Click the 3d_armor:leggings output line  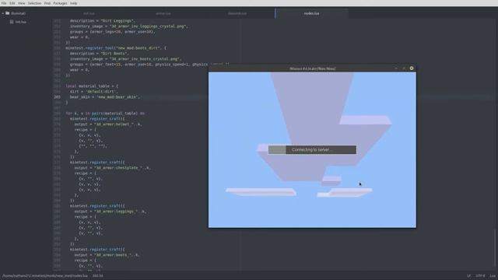click(110, 212)
